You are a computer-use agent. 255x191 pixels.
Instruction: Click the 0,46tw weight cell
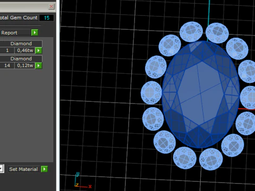[25, 50]
